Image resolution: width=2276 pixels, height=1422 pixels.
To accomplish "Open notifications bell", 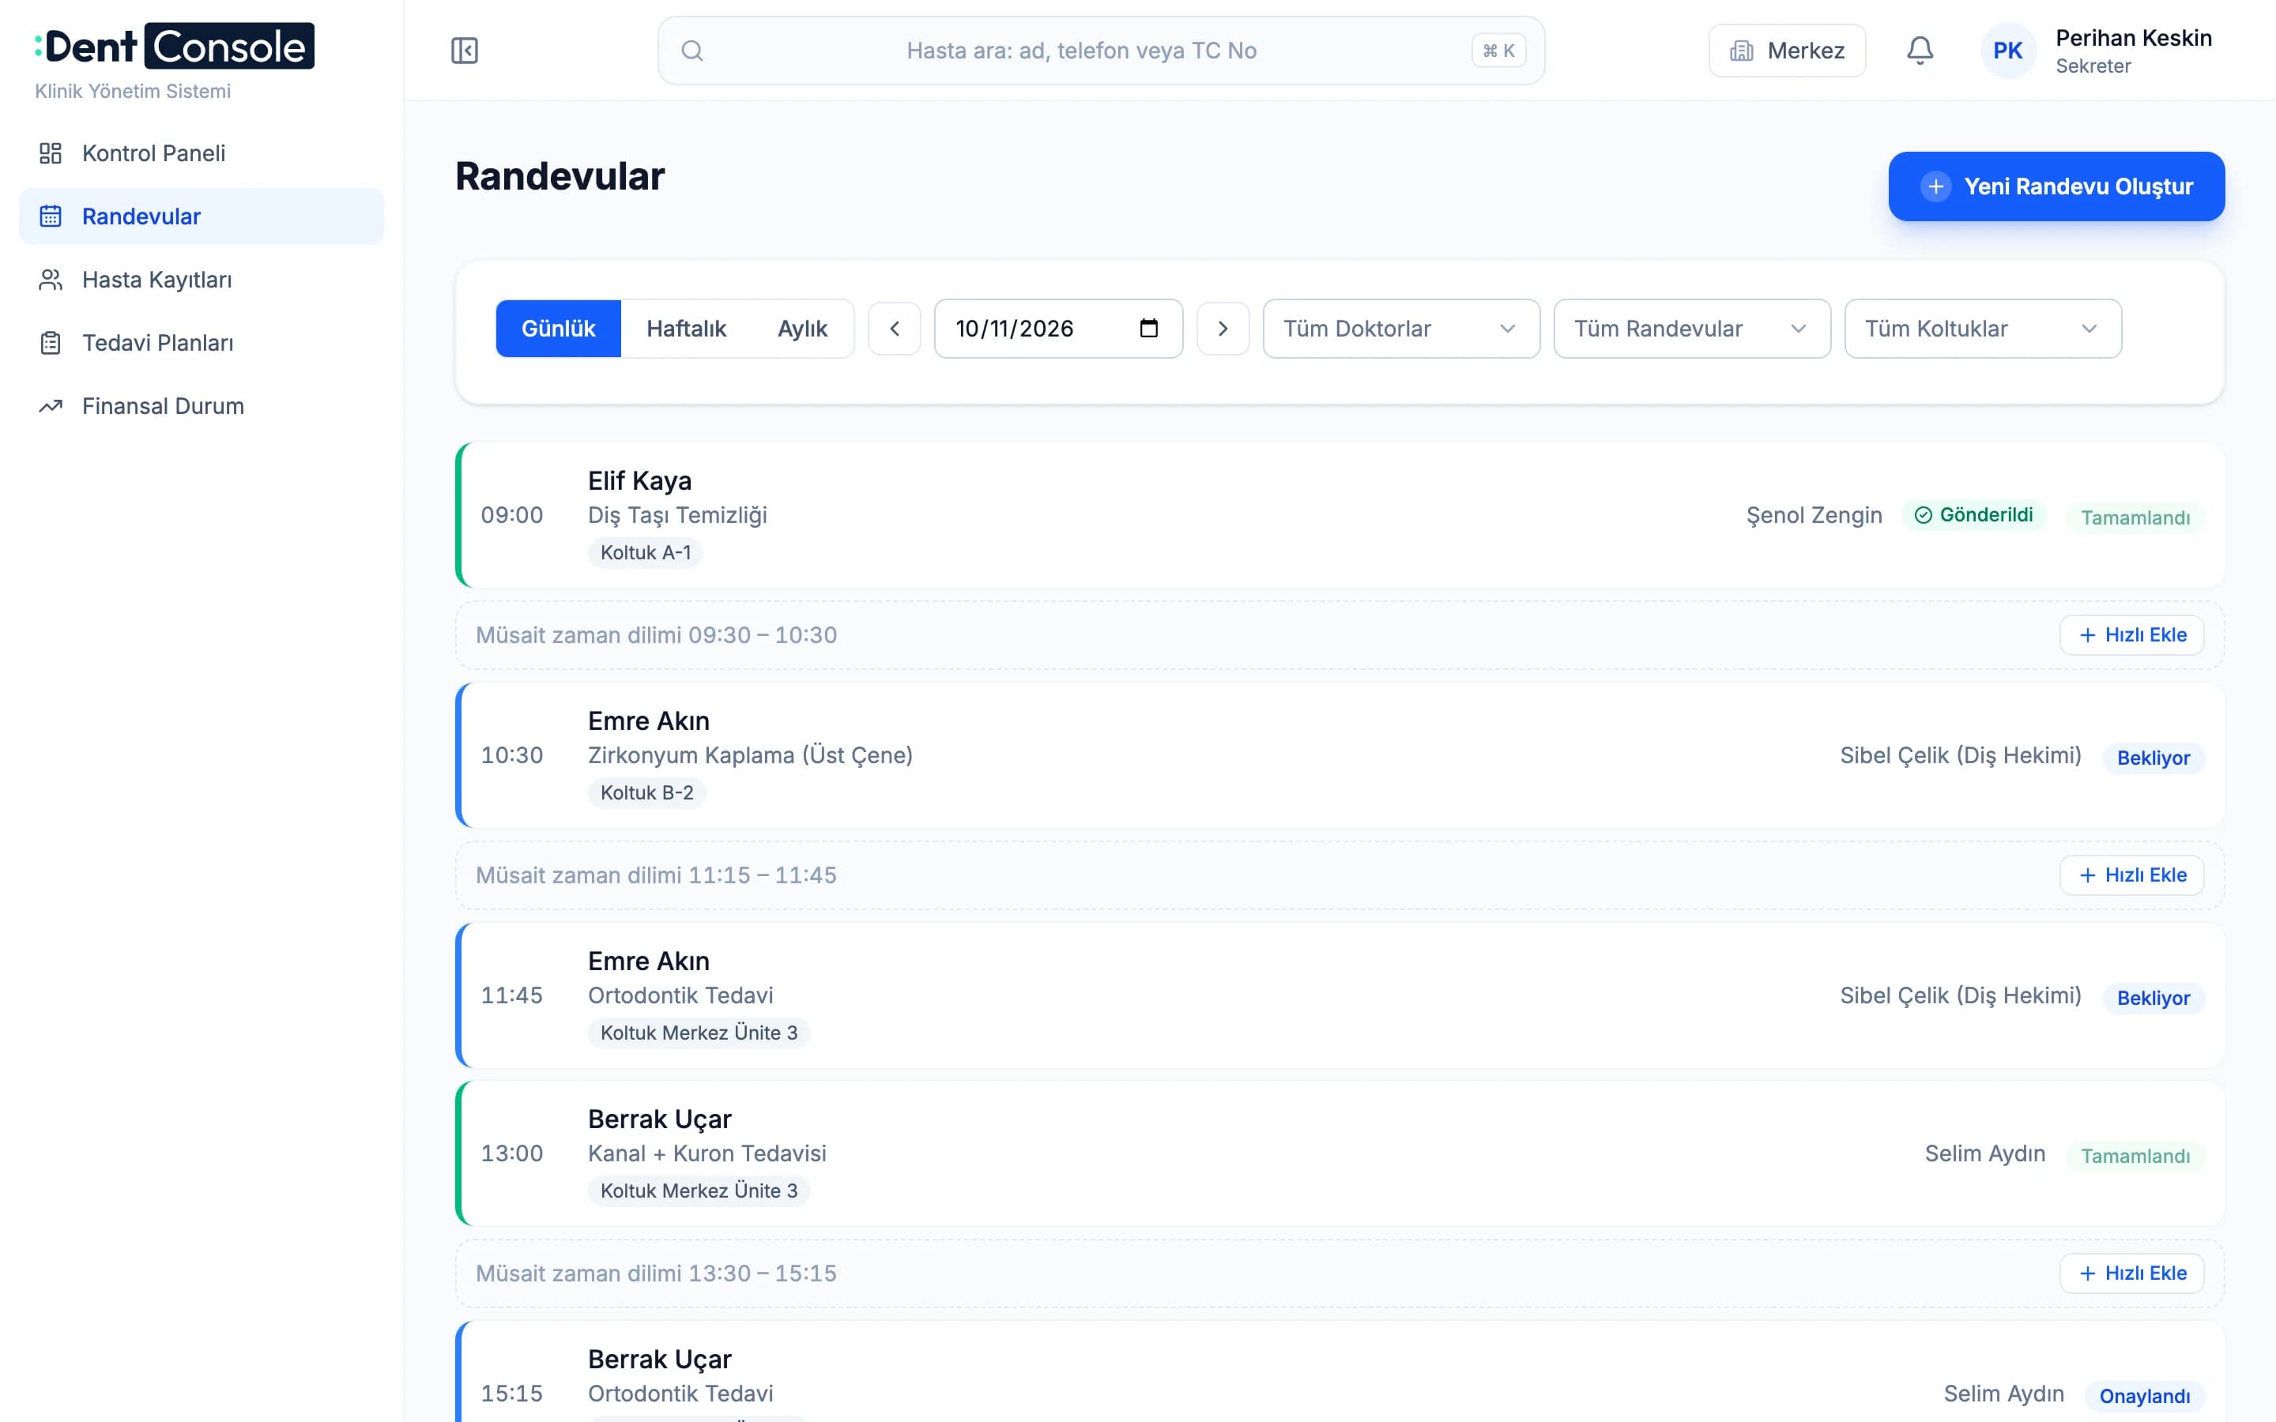I will click(x=1920, y=51).
